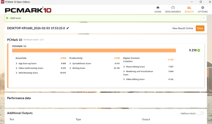Click the Workload version v2.0 label
The height and width of the screenshot is (124, 212).
click(34, 40)
